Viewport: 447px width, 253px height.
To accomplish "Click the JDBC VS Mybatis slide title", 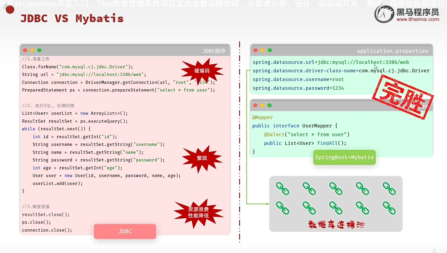I will tap(72, 18).
